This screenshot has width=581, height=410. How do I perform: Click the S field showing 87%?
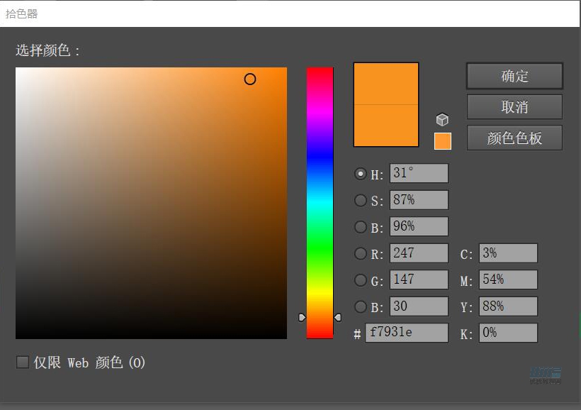coord(419,200)
